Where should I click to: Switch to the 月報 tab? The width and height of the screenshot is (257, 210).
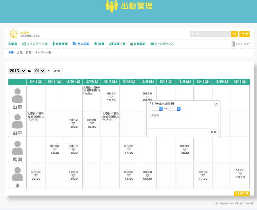[20, 52]
